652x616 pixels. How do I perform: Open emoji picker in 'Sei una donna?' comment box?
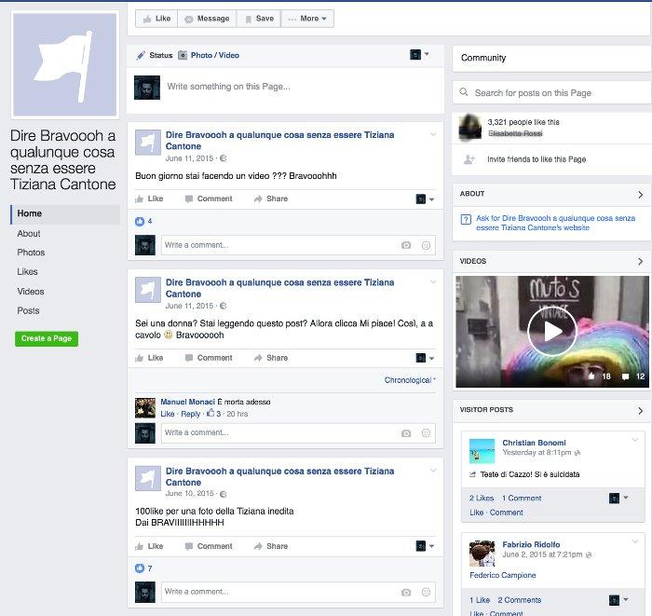point(426,433)
